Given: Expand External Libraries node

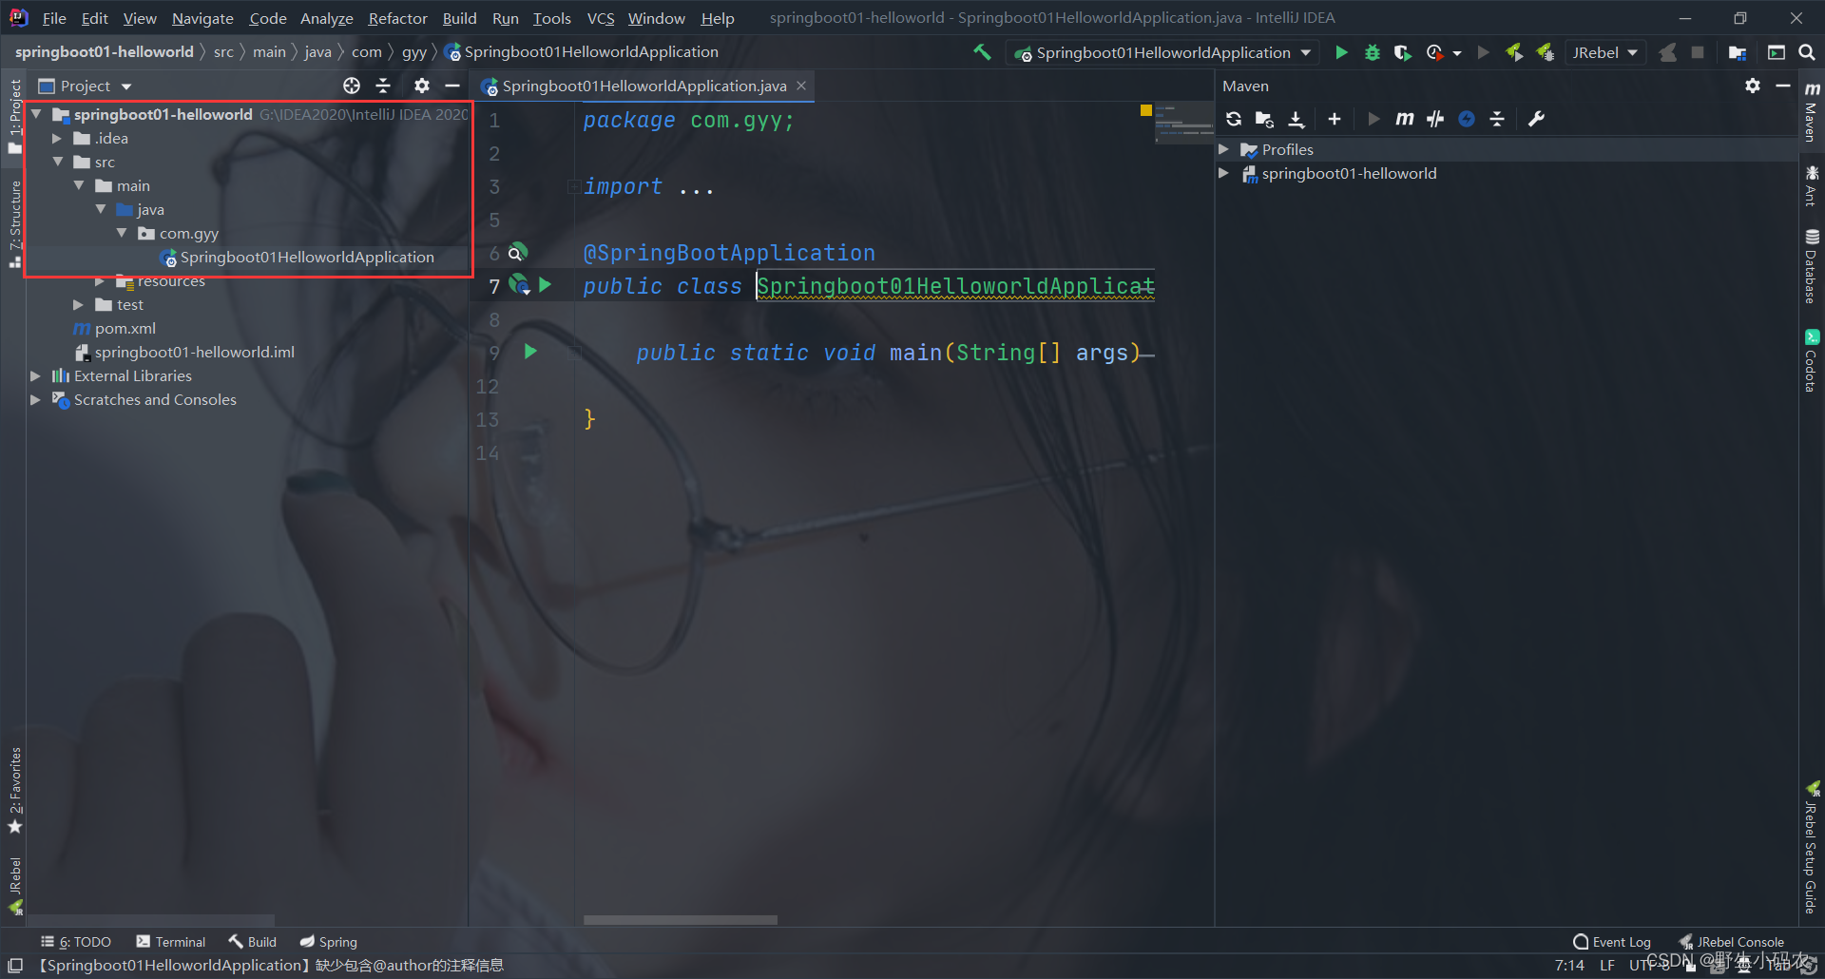Looking at the screenshot, I should (x=35, y=375).
